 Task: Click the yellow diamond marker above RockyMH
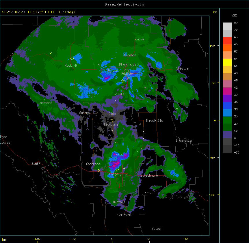click(x=72, y=59)
